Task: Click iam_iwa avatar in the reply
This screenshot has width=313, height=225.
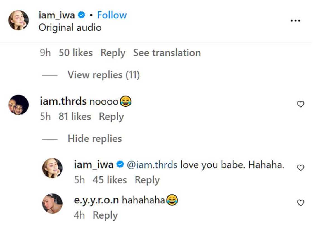Action: point(52,168)
